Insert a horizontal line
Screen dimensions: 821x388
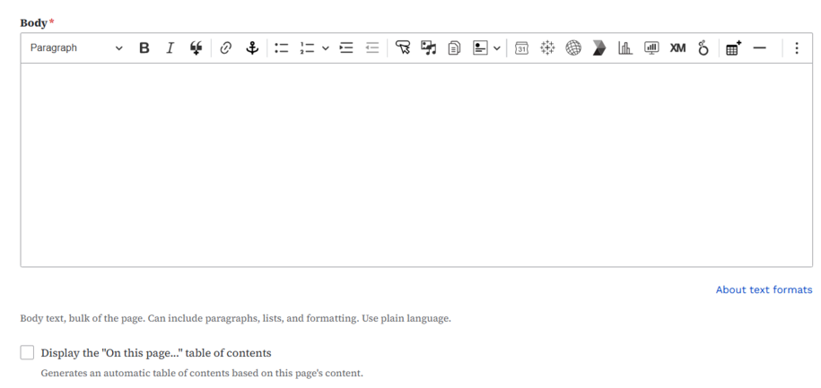click(x=760, y=48)
